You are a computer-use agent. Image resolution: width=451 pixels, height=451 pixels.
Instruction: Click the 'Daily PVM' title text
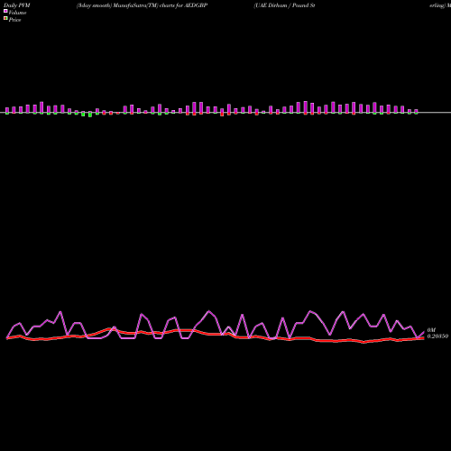17,5
